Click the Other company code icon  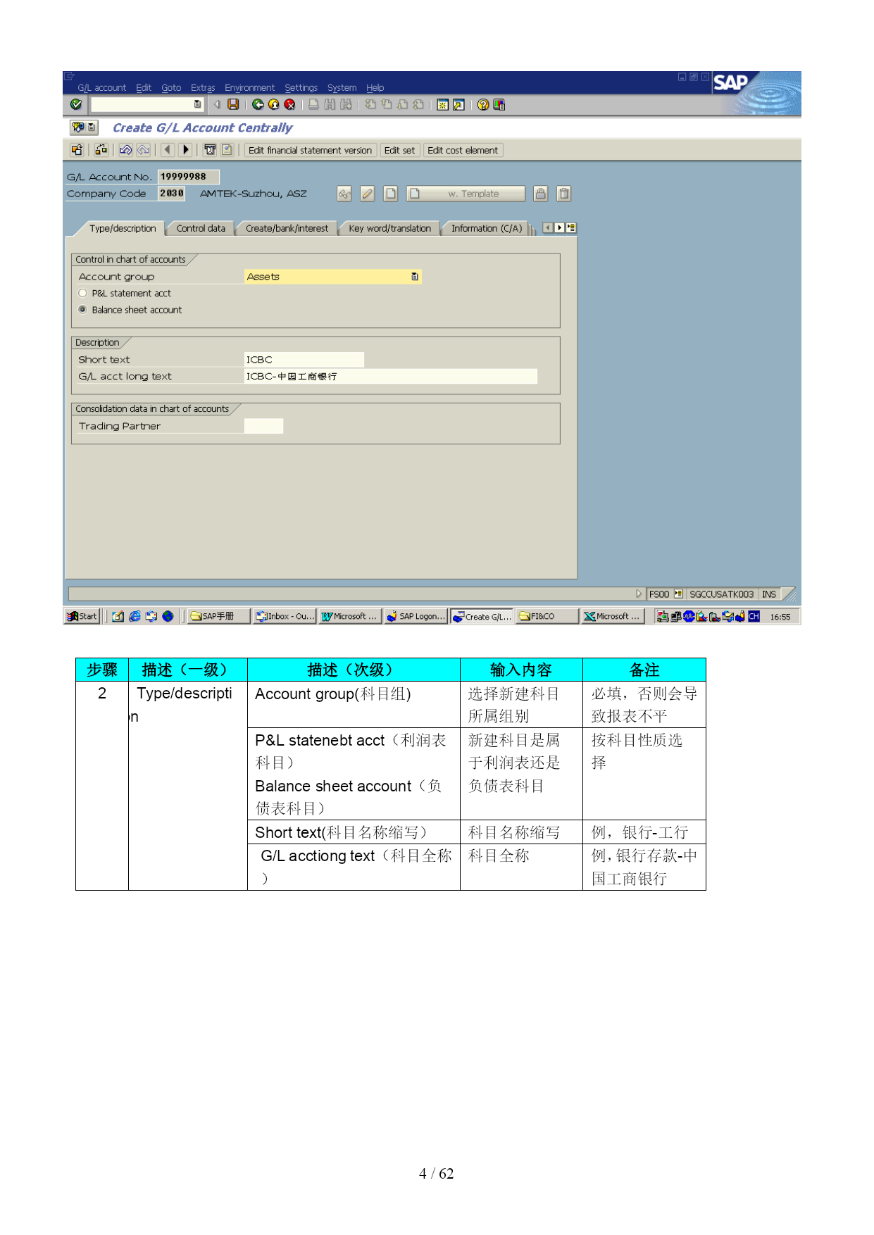[101, 150]
